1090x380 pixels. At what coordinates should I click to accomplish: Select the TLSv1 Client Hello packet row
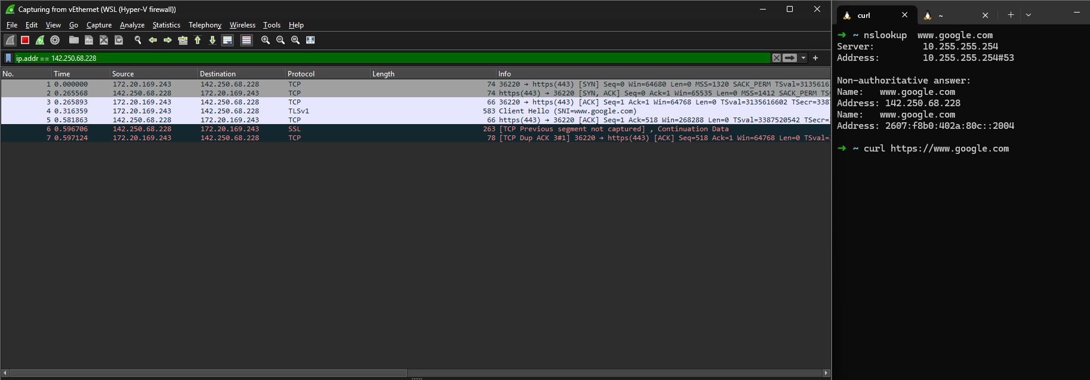tap(415, 111)
